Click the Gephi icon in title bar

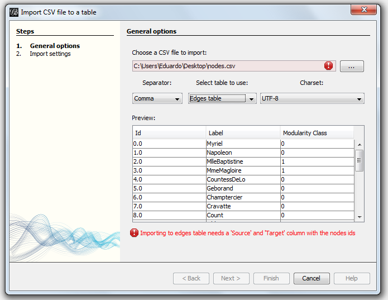(14, 11)
